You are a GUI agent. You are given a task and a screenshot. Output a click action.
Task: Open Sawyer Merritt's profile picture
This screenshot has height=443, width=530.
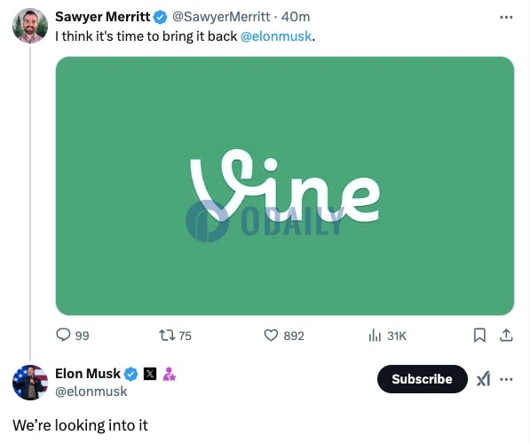(x=30, y=26)
